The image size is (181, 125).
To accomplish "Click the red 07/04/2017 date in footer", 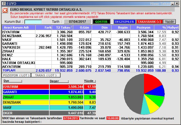I will click(x=71, y=118).
